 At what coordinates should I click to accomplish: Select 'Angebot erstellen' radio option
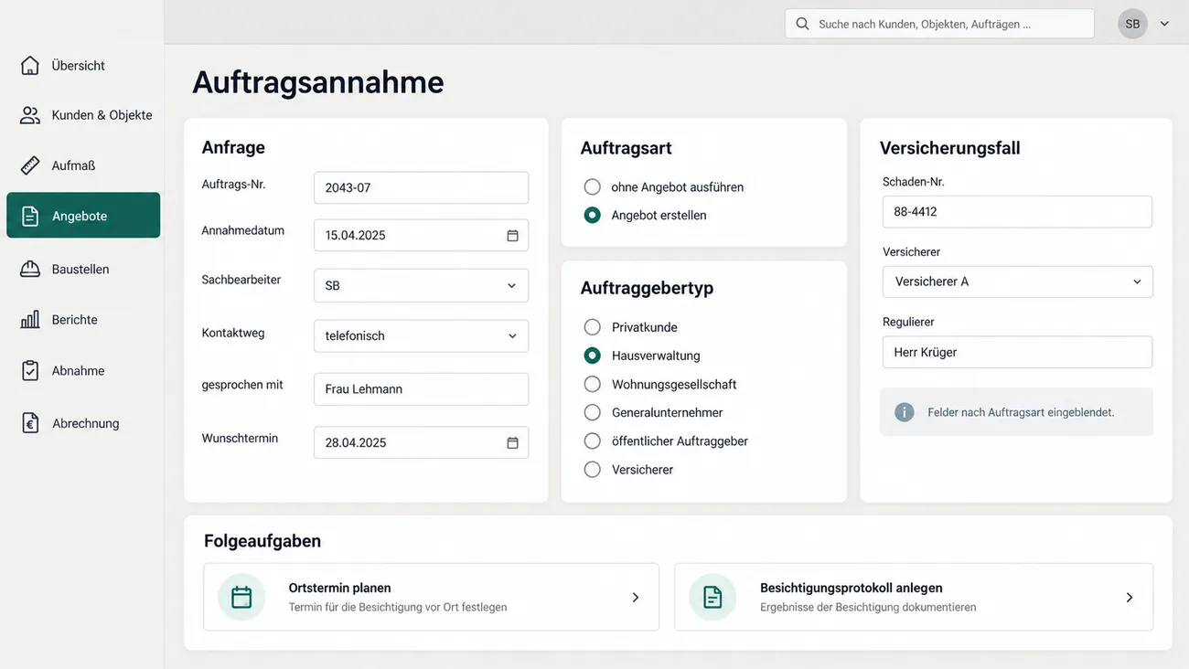(593, 215)
